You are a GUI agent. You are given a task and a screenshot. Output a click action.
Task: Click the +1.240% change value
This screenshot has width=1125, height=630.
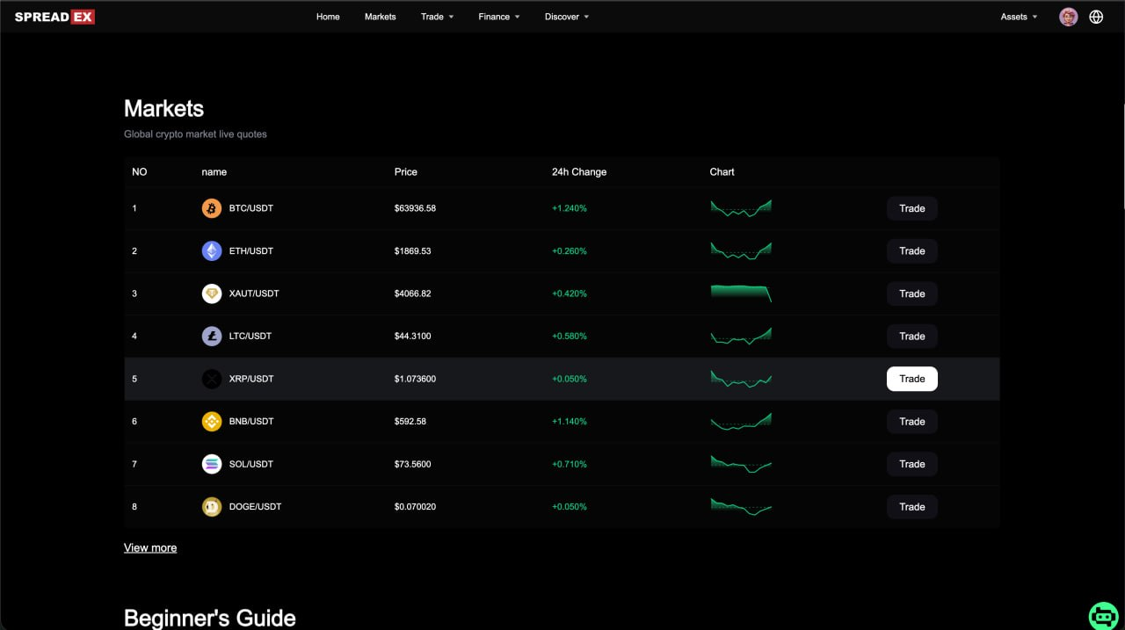pyautogui.click(x=570, y=208)
